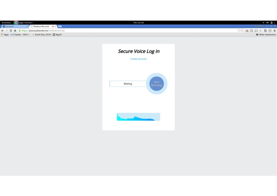Open the Chrome cast screen extension
The image size is (277, 196).
click(x=256, y=31)
